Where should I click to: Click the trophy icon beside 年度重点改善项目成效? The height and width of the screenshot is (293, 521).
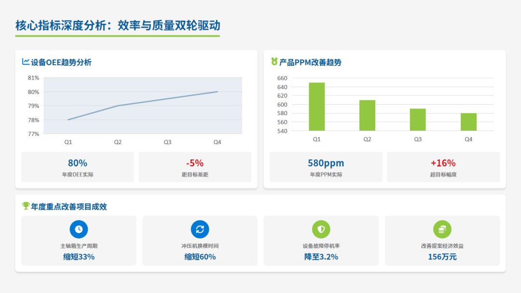[26, 206]
